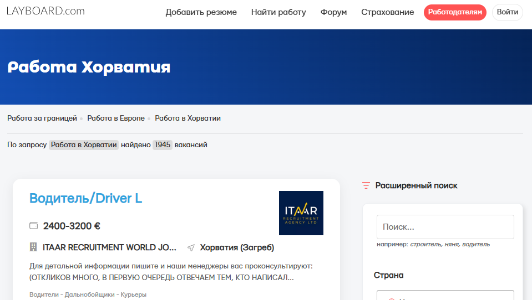This screenshot has width=532, height=300.
Task: Open the Форум navigation link
Action: pos(333,12)
